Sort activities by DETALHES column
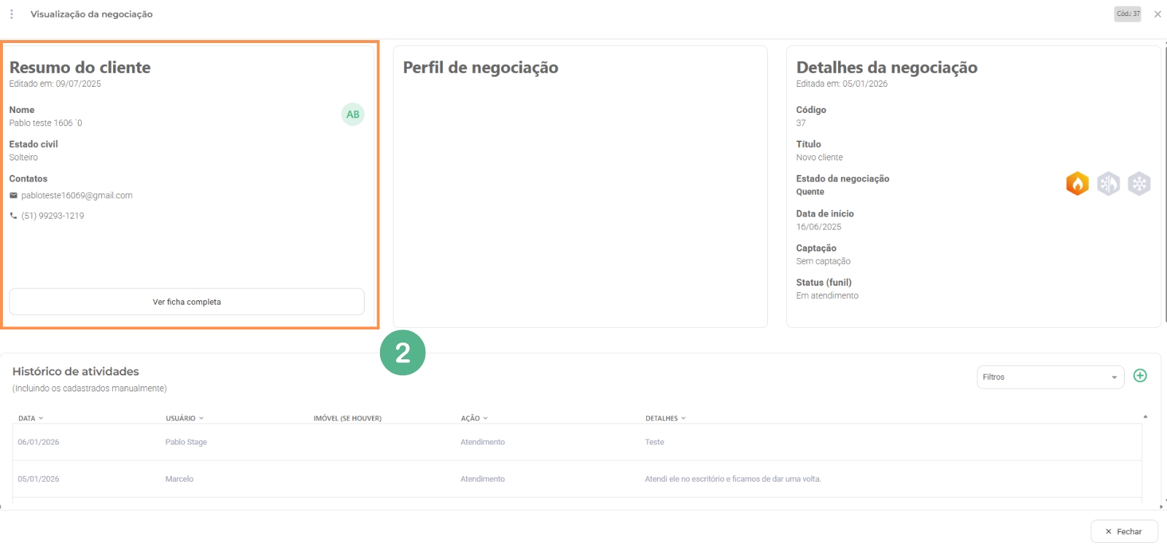1167x551 pixels. [x=665, y=418]
